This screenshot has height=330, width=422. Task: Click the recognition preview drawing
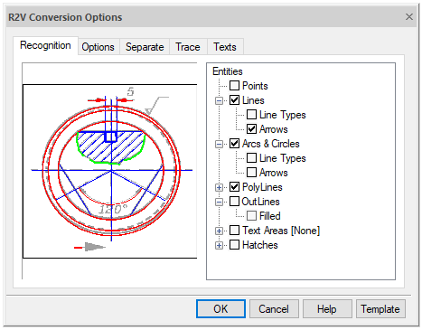[110, 171]
